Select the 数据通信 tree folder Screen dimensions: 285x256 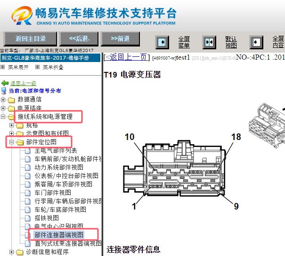tap(30, 100)
